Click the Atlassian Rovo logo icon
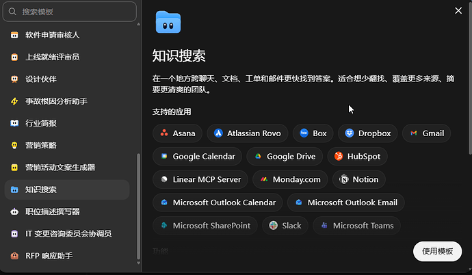 tap(218, 133)
